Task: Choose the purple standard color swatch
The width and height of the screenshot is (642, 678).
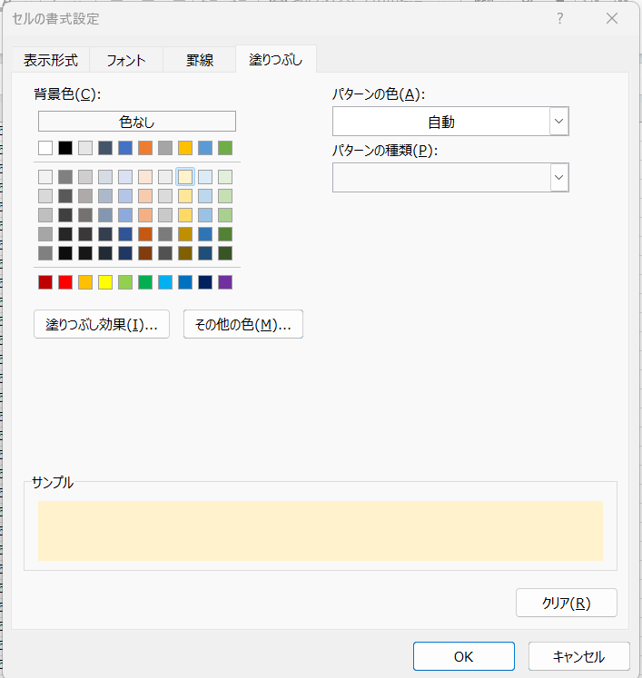Action: [225, 282]
